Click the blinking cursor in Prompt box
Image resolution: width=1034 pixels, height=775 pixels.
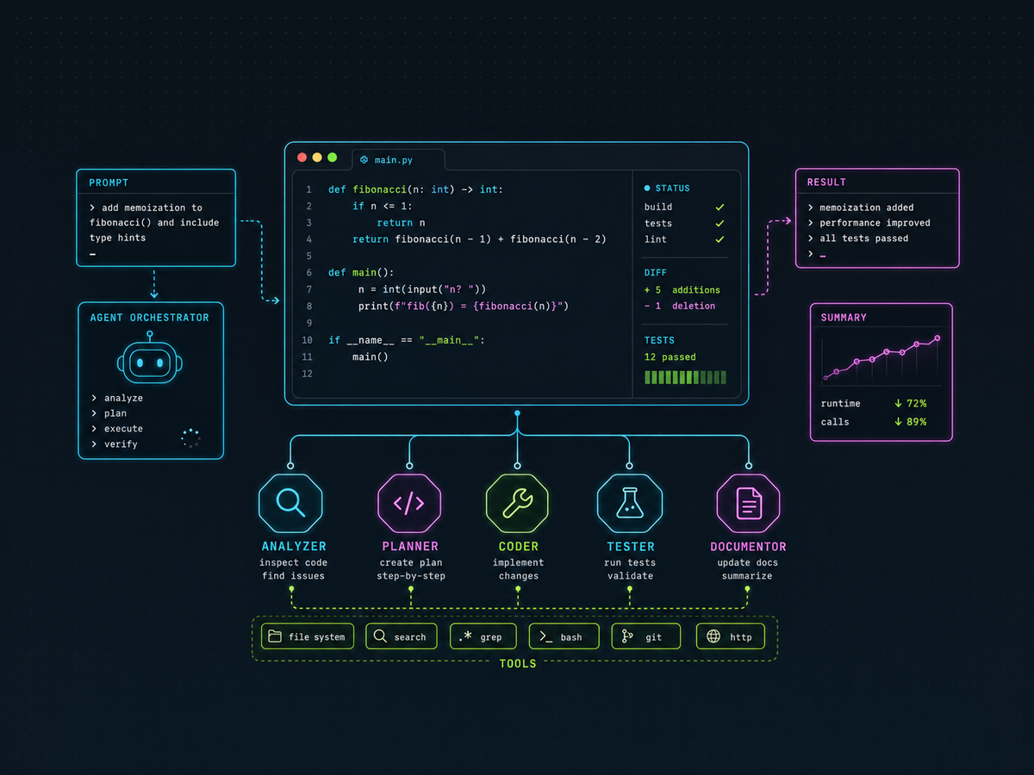pyautogui.click(x=92, y=256)
